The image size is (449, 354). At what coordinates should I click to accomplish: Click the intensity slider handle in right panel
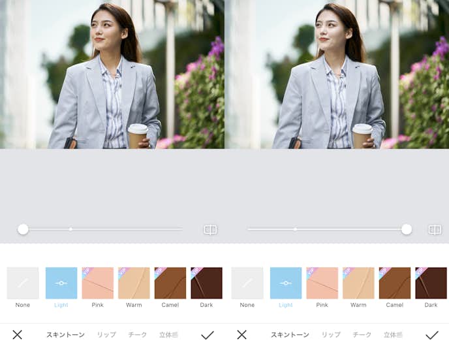pyautogui.click(x=407, y=229)
